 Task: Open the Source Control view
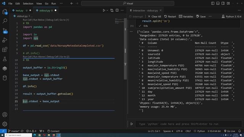click(5, 30)
